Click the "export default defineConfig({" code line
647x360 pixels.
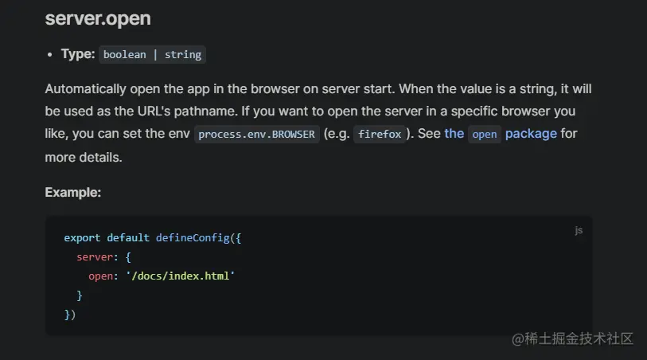point(153,238)
